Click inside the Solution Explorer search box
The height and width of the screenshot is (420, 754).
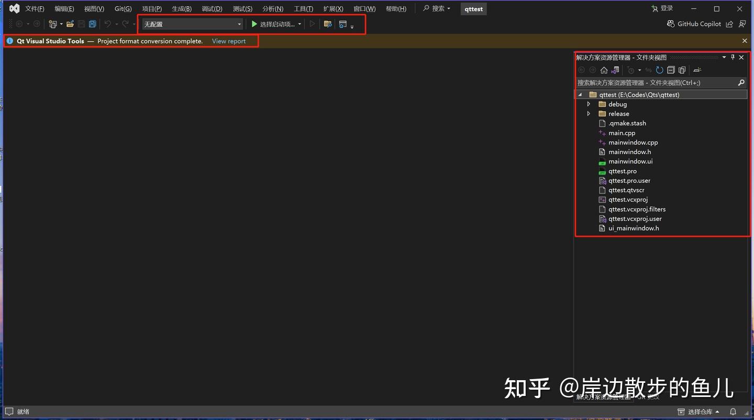tap(655, 82)
